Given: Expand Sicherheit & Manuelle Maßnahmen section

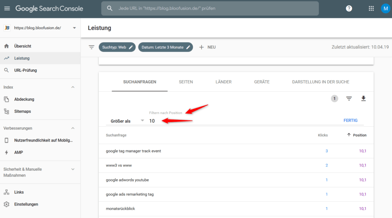Looking at the screenshot, I should (73, 169).
